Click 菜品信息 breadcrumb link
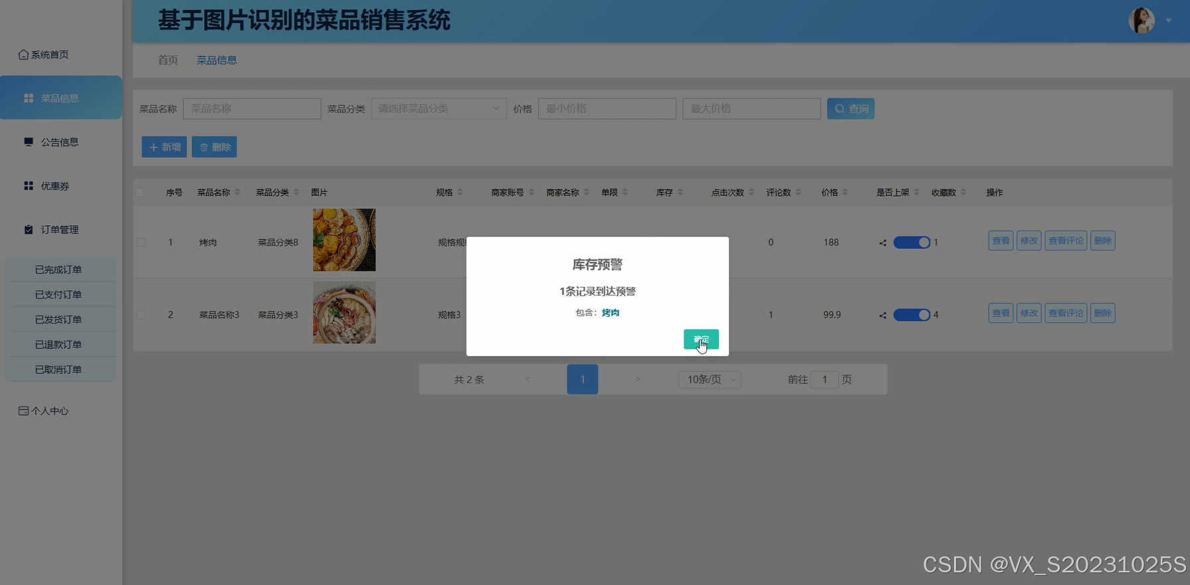Viewport: 1190px width, 585px height. pyautogui.click(x=217, y=60)
